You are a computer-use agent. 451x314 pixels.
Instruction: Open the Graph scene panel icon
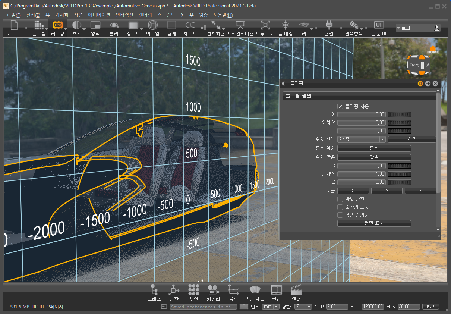coord(154,290)
